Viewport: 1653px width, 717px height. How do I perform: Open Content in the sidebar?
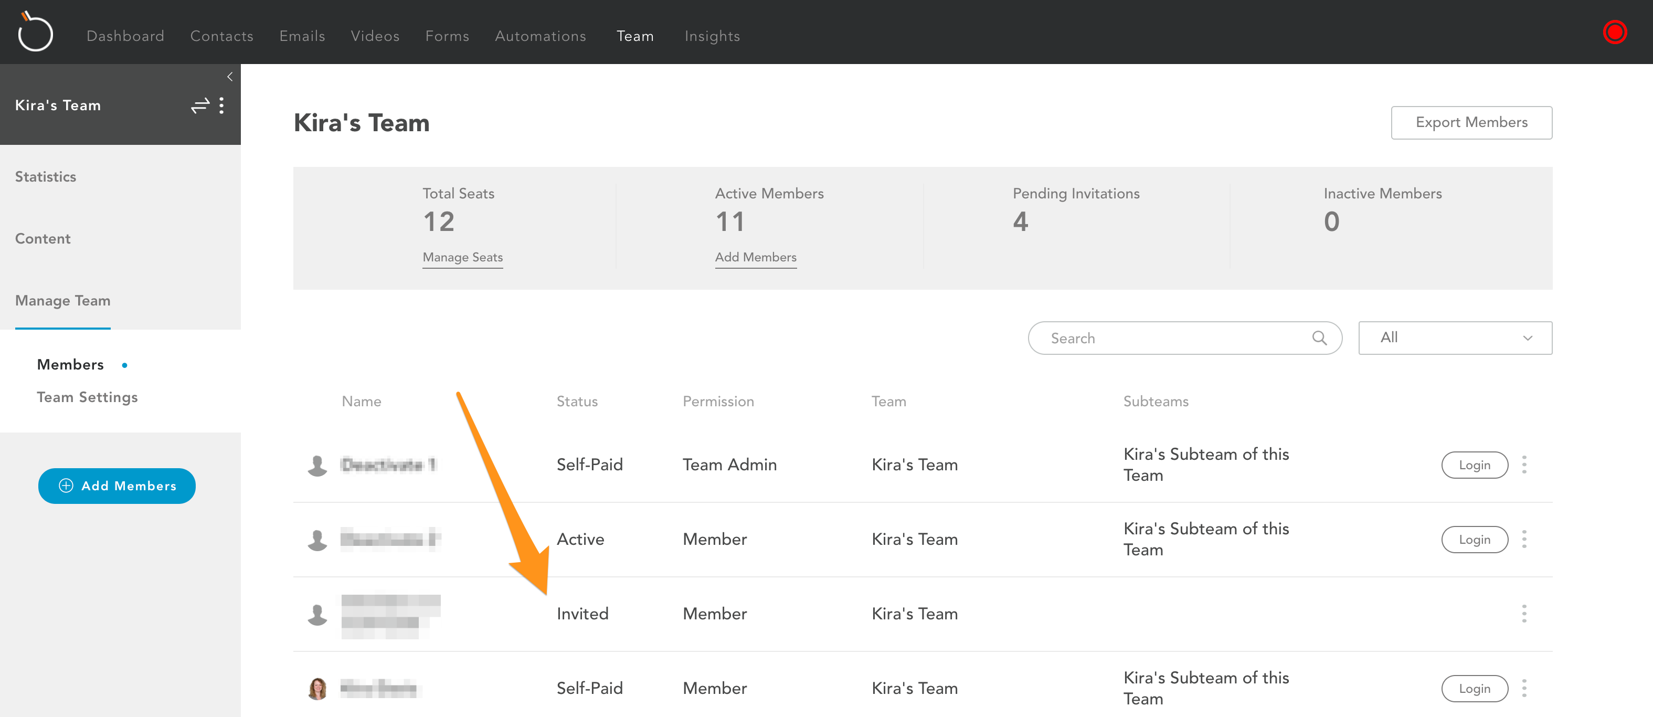pyautogui.click(x=43, y=238)
